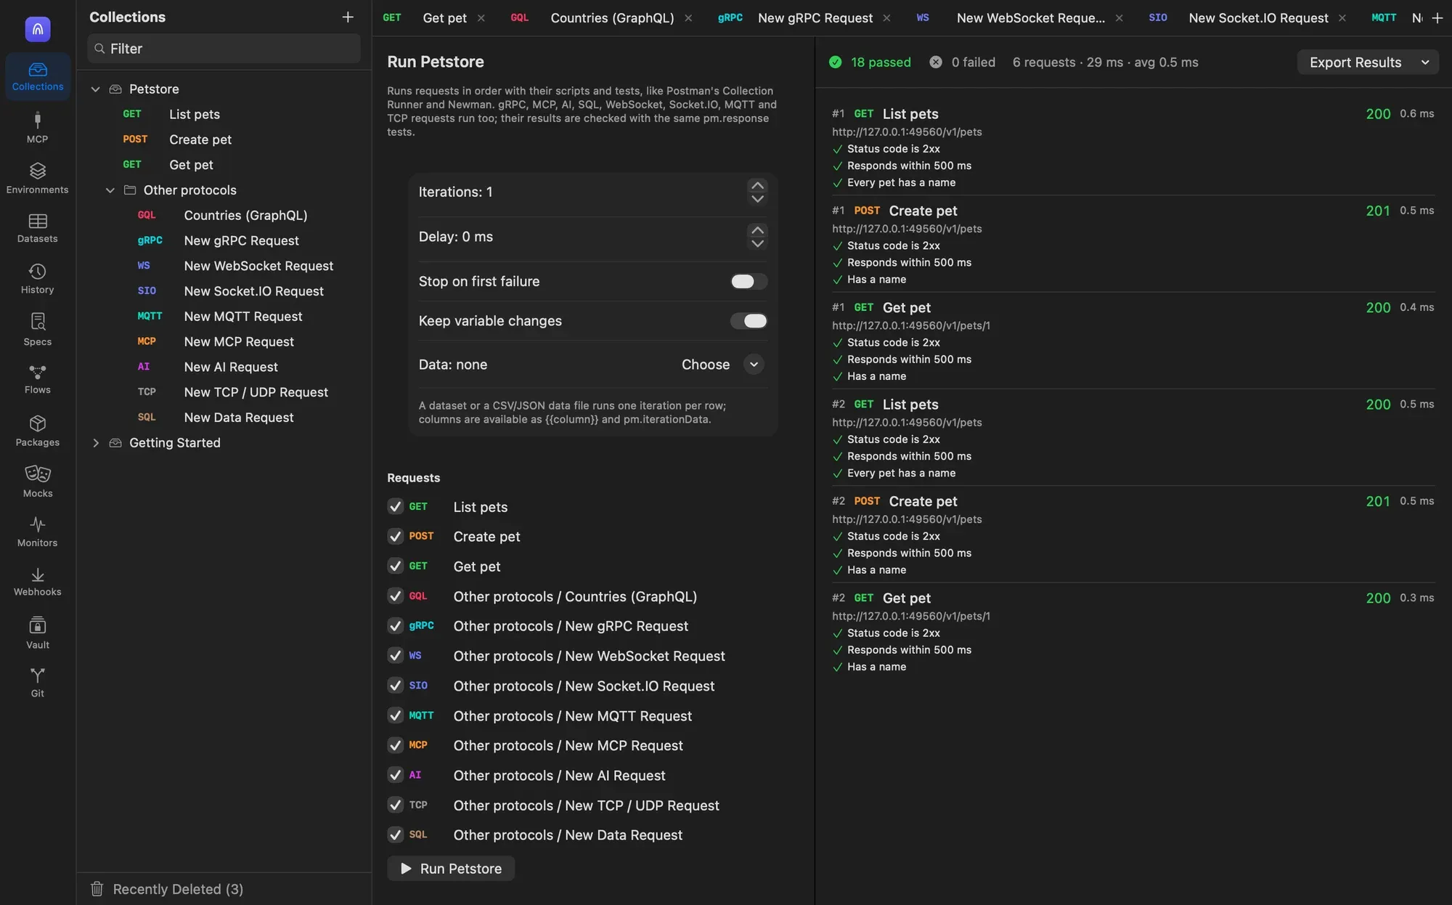The height and width of the screenshot is (905, 1452).
Task: Decrease the Delay value with down arrow
Action: click(757, 243)
